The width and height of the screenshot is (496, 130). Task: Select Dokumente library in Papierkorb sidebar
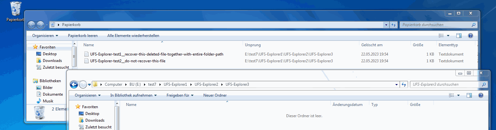tap(49, 94)
